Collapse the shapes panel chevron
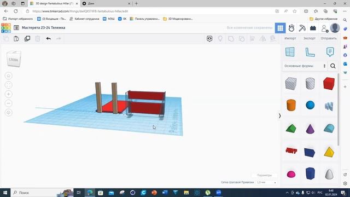 [x=279, y=115]
